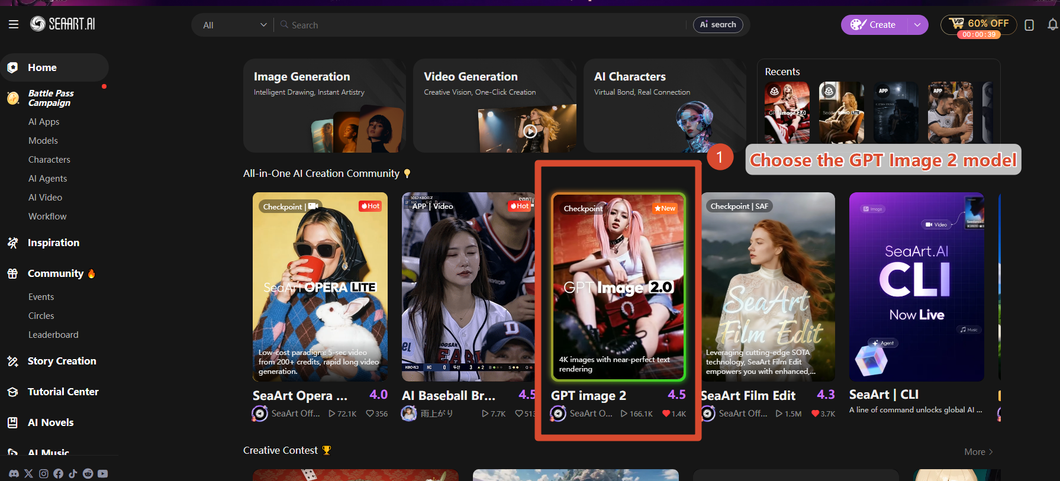This screenshot has height=481, width=1060.
Task: Click the Inspiration sidebar icon
Action: 12,243
